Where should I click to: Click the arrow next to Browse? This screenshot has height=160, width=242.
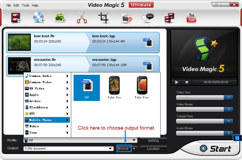(134, 149)
